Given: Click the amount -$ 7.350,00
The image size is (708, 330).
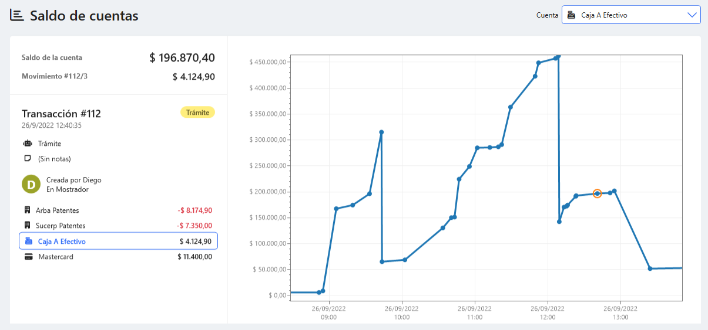Looking at the screenshot, I should coord(194,226).
